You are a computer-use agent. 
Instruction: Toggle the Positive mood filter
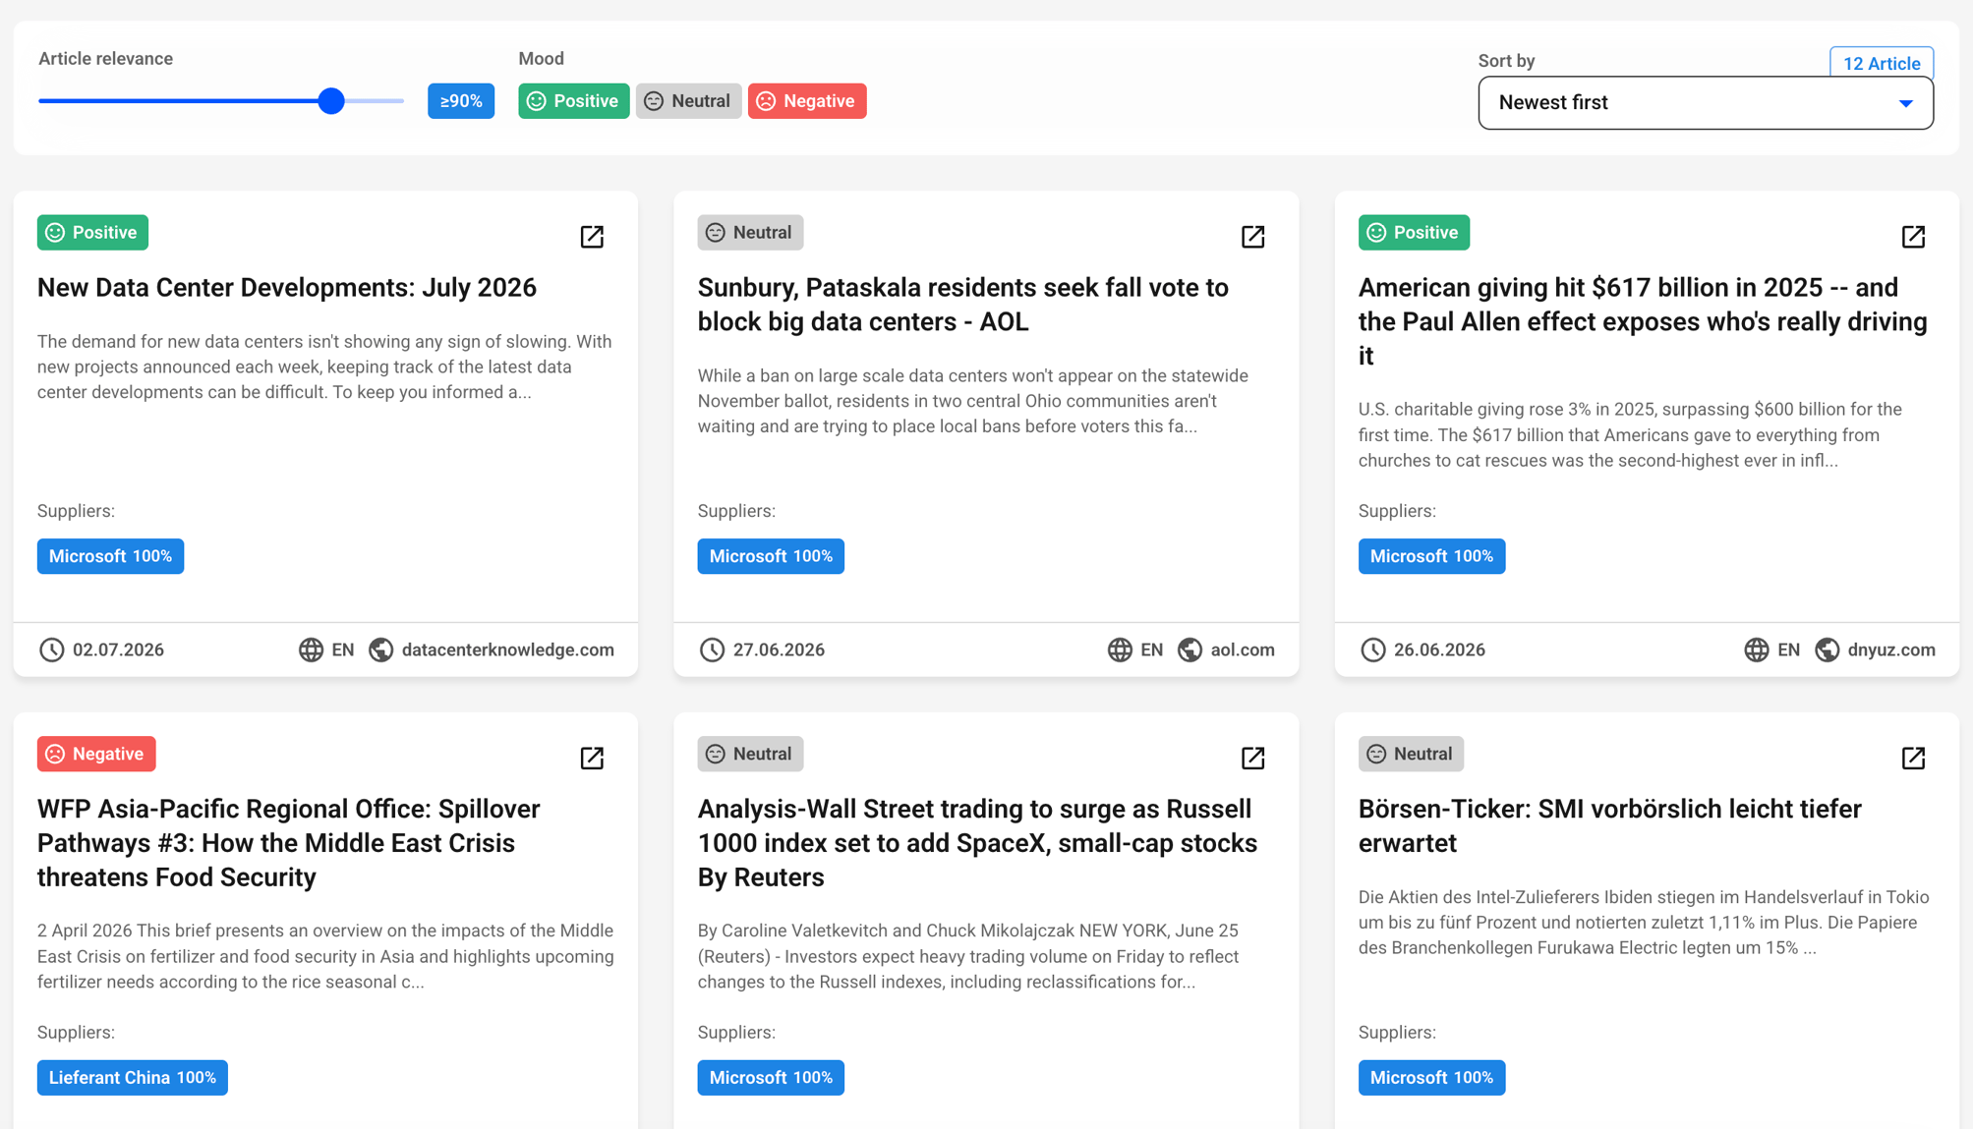point(573,101)
